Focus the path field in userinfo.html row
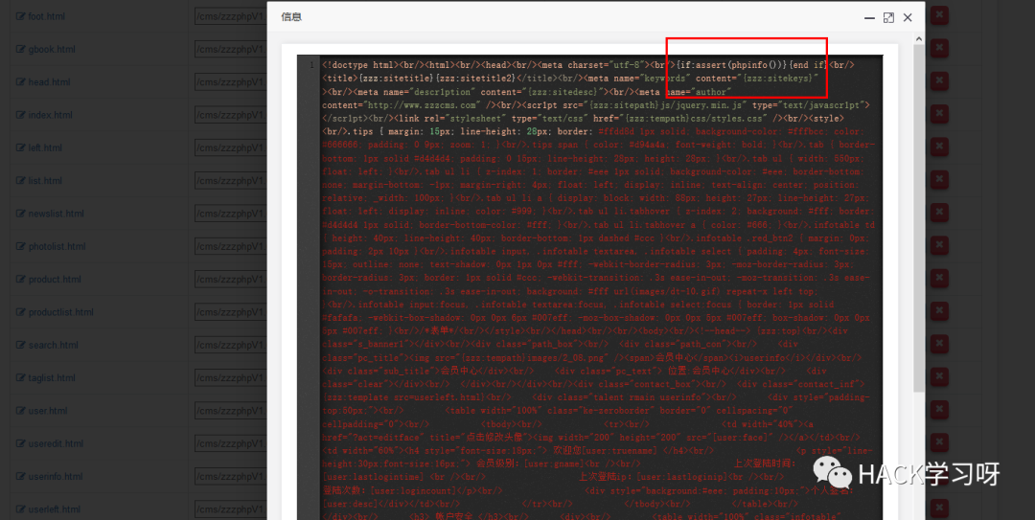Screen dimensions: 1035x520 pyautogui.click(x=230, y=477)
